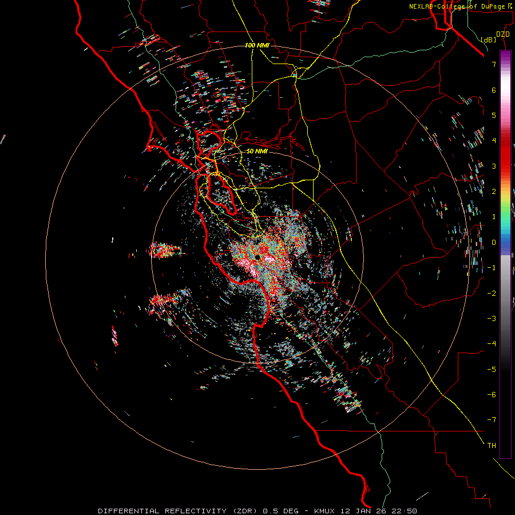This screenshot has width=515, height=515.
Task: Click the "-3" value on the color scale
Action: point(492,319)
